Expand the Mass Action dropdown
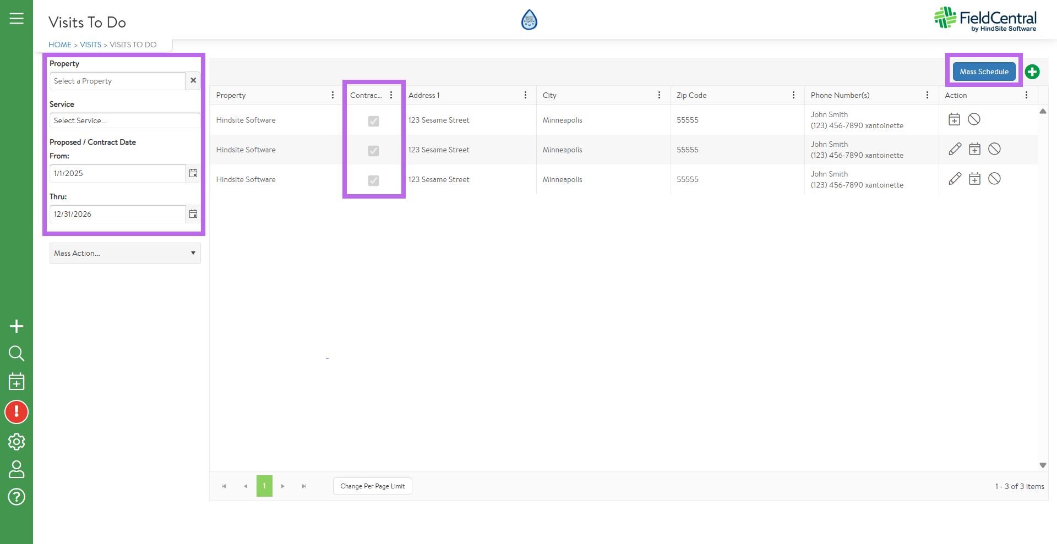The height and width of the screenshot is (544, 1057). tap(125, 253)
